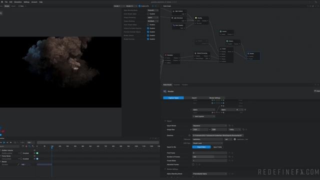Image resolution: width=320 pixels, height=180 pixels.
Task: Click the red record keyframe icon in timeline
Action: (x=26, y=146)
